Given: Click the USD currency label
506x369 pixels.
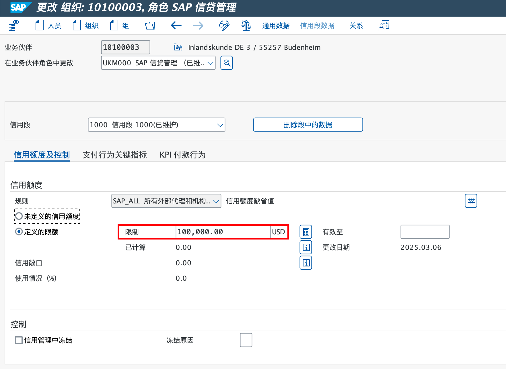Looking at the screenshot, I should (x=278, y=232).
